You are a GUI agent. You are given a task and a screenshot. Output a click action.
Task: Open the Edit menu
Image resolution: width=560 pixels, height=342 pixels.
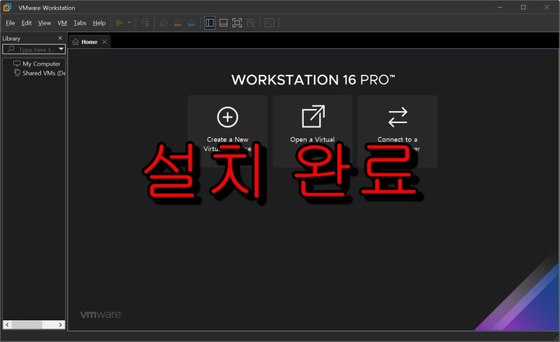click(x=27, y=23)
